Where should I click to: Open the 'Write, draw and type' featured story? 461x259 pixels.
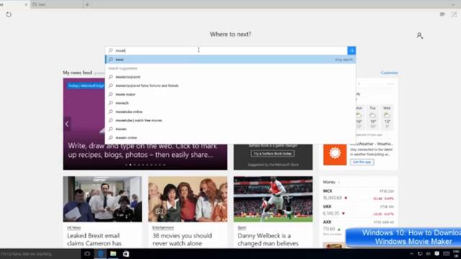(143, 150)
